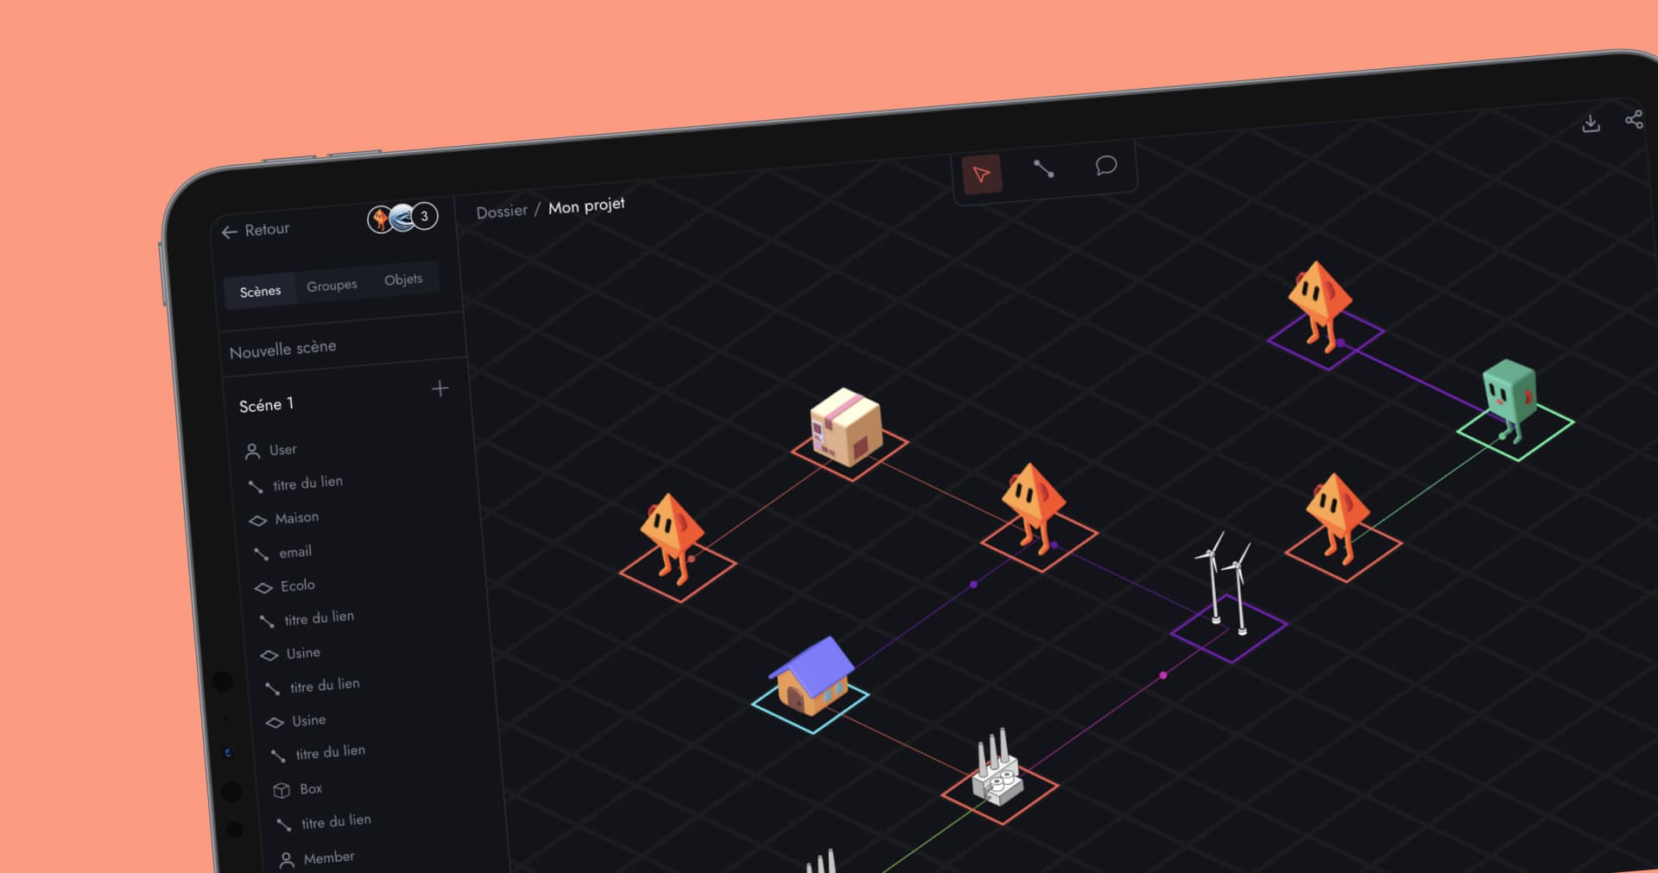
Task: Select the factory object on red tile
Action: (997, 769)
